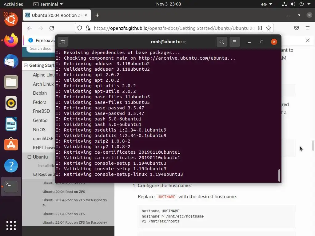The width and height of the screenshot is (315, 236).
Task: Click 'hostname > /mnt/etc/hostname' code line
Action: (173, 216)
